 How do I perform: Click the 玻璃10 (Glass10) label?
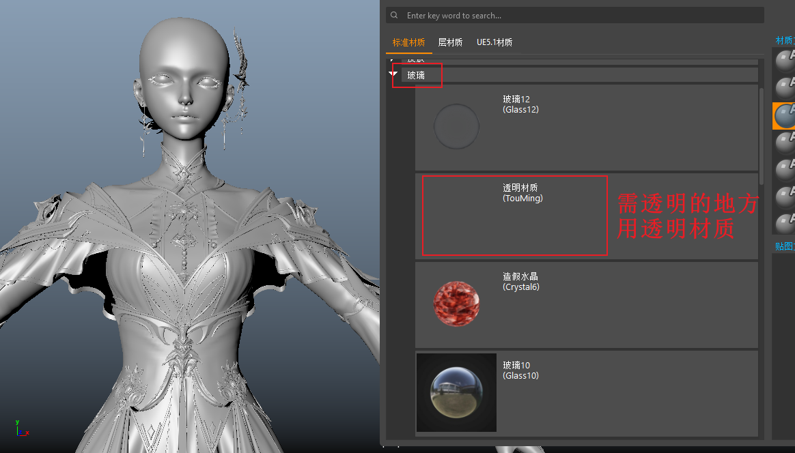(520, 370)
